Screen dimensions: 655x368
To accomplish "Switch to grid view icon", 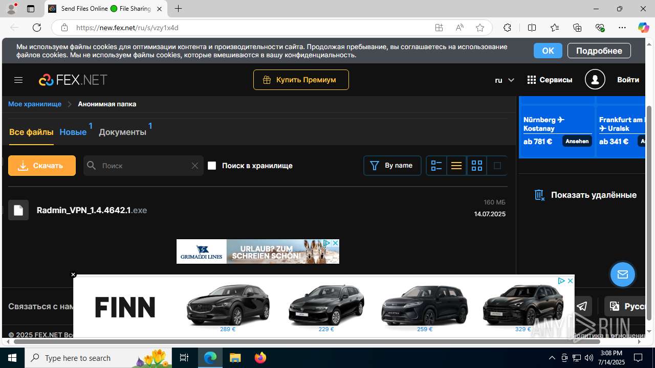I will point(477,166).
